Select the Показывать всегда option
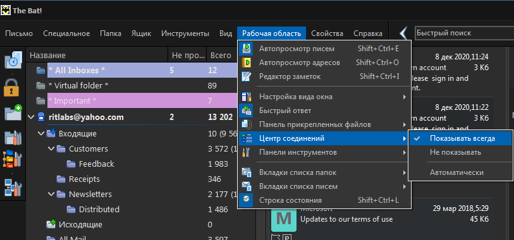514x240 pixels. click(462, 138)
